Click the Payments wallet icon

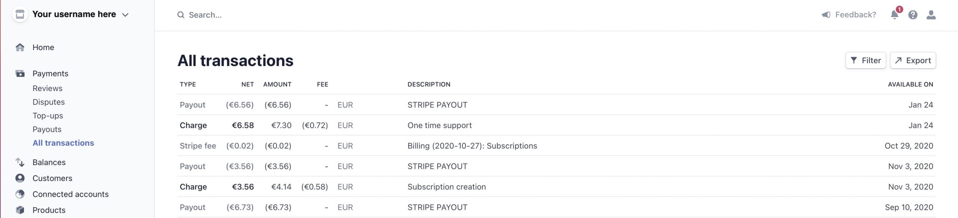coord(20,74)
